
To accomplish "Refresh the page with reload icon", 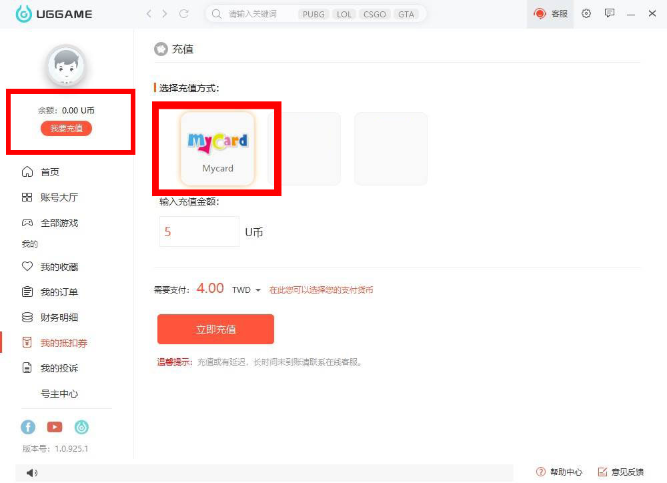I will [184, 14].
